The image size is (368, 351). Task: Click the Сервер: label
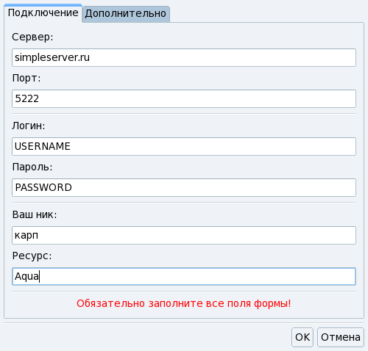click(32, 37)
